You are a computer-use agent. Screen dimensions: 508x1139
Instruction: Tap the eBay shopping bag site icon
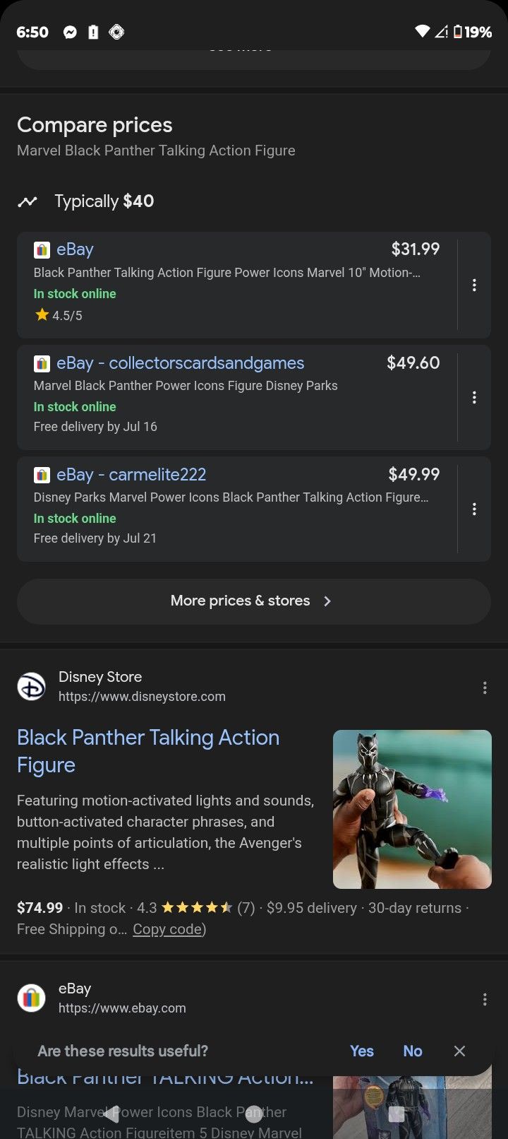tap(31, 998)
